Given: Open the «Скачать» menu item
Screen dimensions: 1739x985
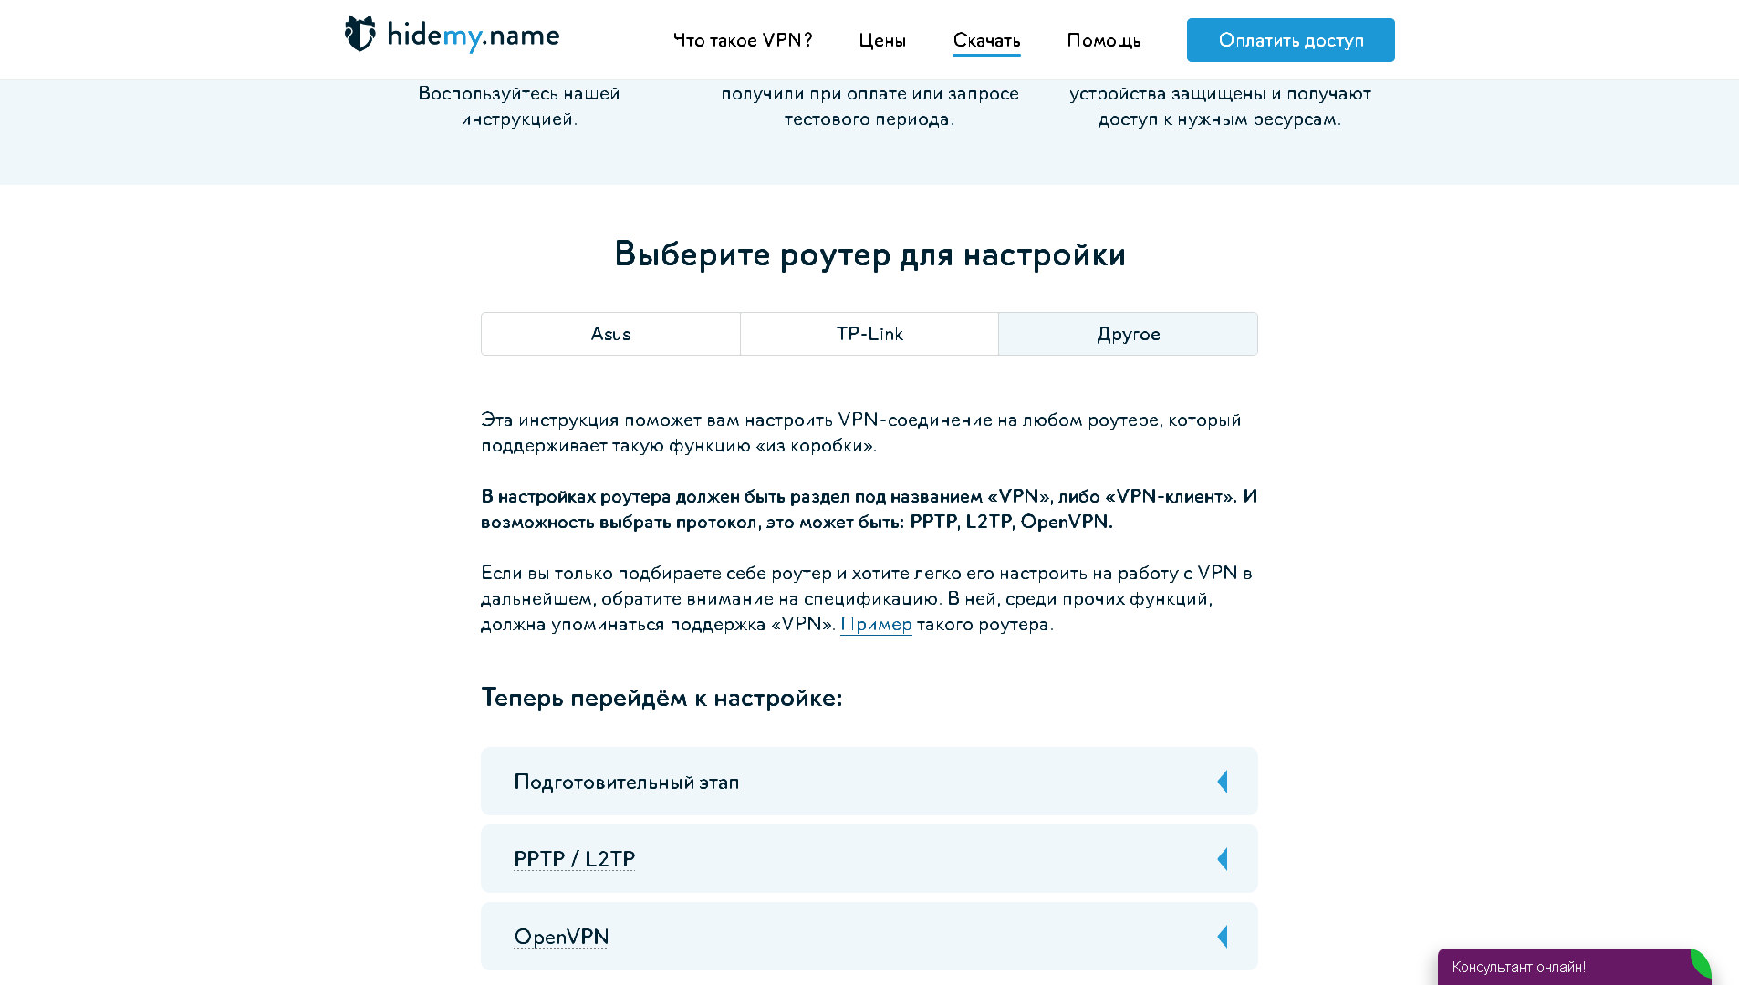Looking at the screenshot, I should [986, 40].
